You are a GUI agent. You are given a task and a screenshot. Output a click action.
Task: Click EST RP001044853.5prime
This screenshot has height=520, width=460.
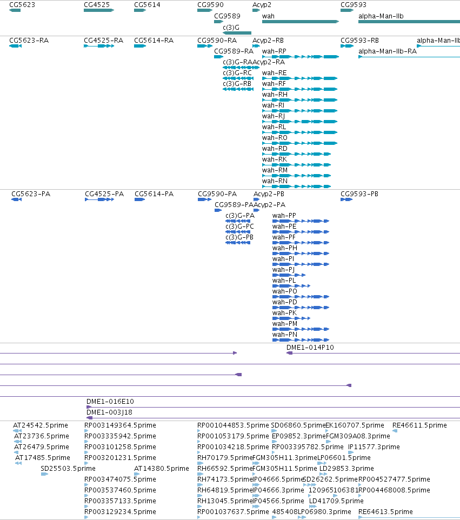233,425
